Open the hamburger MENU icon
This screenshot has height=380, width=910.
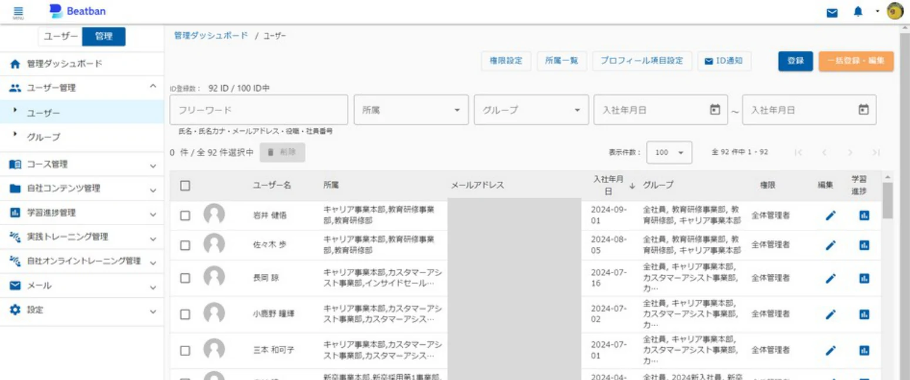pos(18,12)
